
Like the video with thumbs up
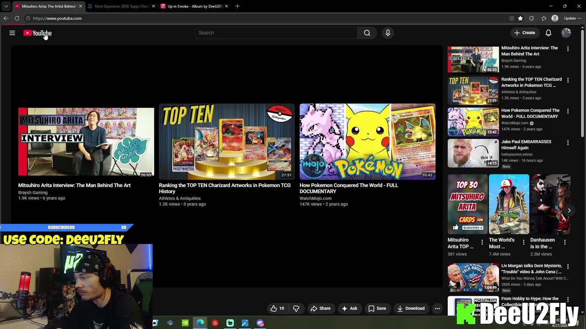(277, 308)
